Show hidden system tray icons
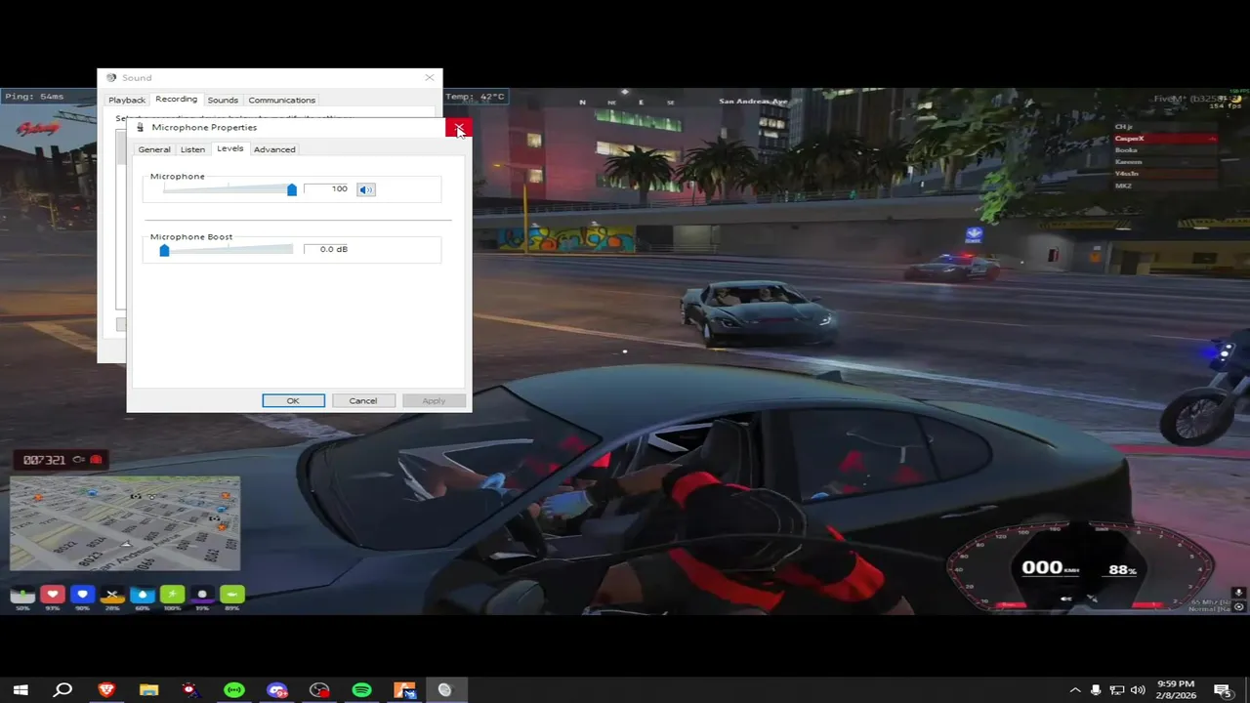Image resolution: width=1250 pixels, height=703 pixels. pyautogui.click(x=1075, y=690)
